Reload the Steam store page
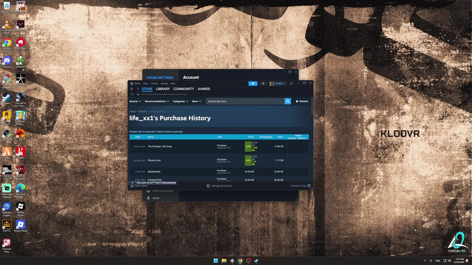Viewport: 472px width, 265px height. (x=132, y=94)
